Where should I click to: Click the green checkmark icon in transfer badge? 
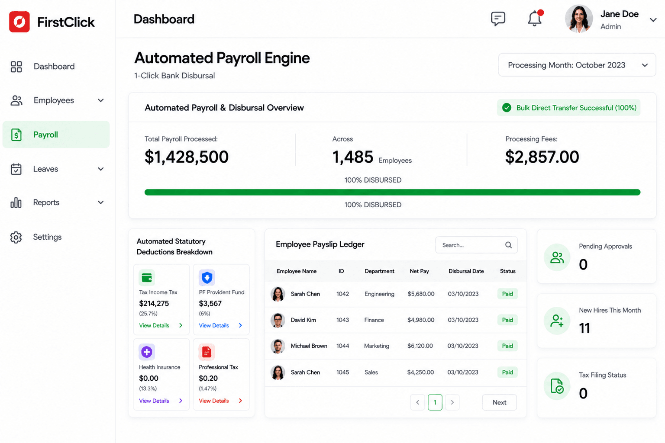click(507, 108)
